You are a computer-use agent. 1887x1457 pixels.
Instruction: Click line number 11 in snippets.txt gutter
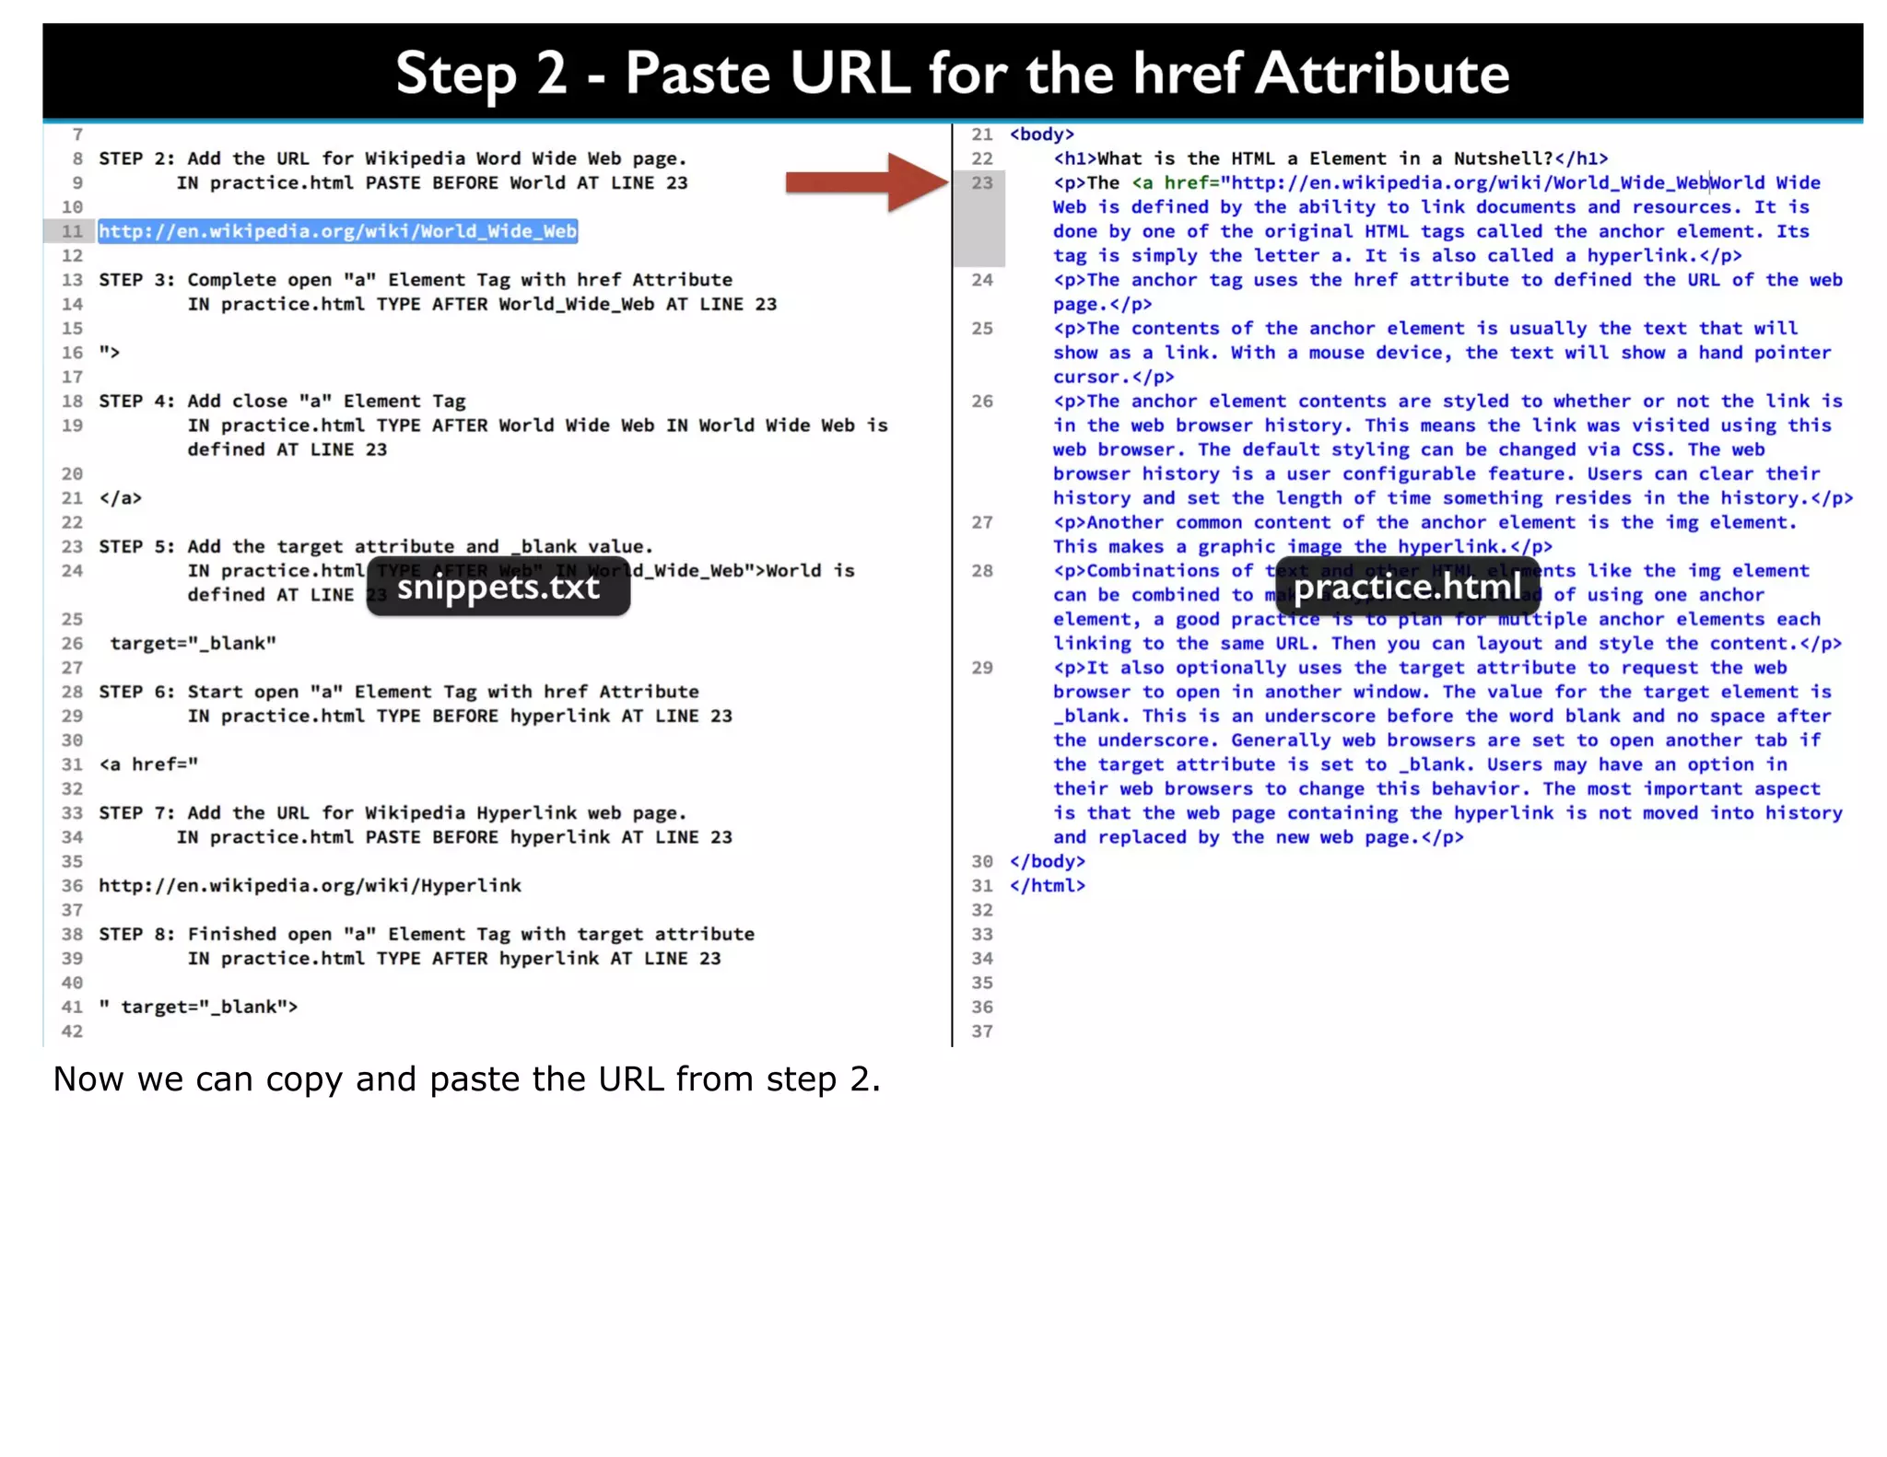coord(72,231)
